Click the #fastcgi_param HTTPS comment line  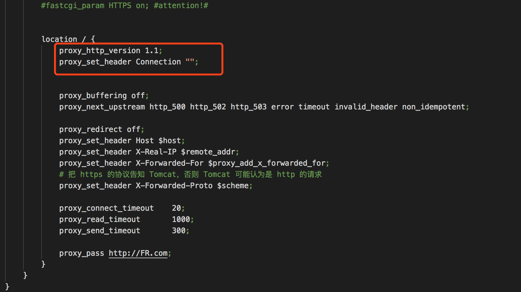point(124,6)
